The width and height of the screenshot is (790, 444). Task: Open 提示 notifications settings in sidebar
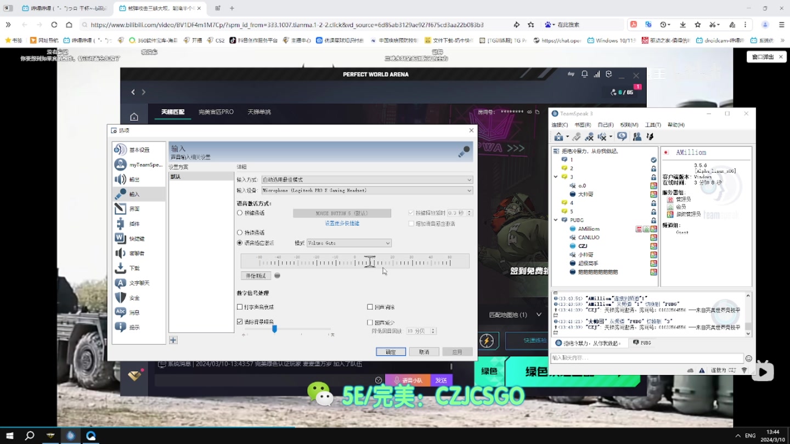tap(139, 327)
